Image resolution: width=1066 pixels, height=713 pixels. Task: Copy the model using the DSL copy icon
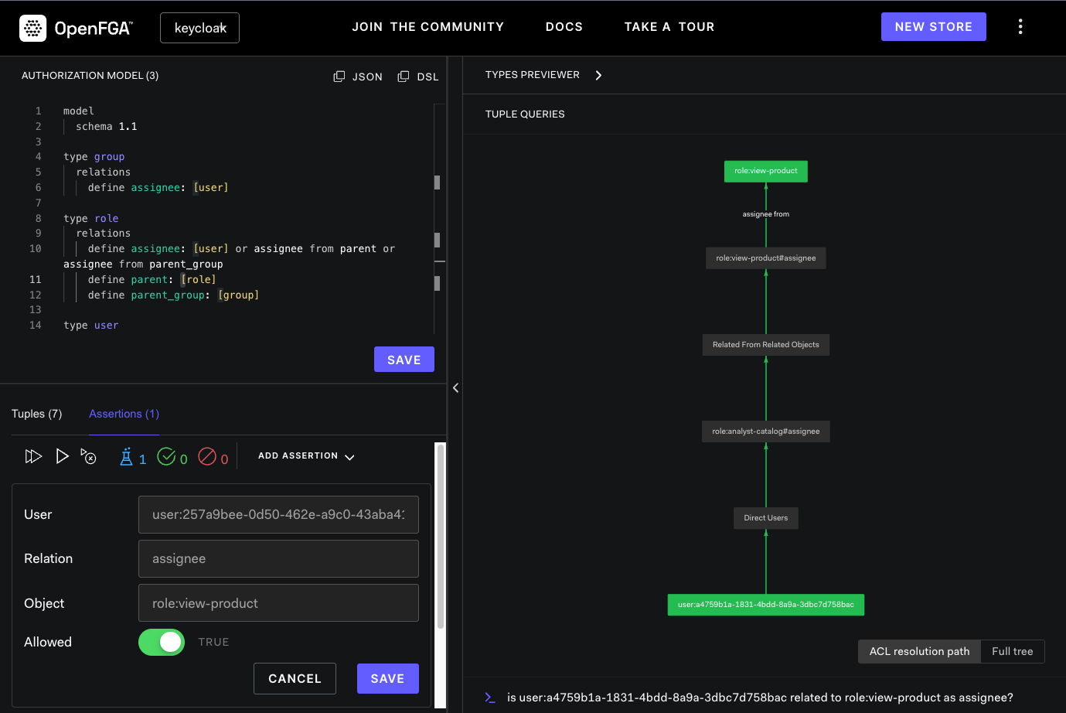403,76
